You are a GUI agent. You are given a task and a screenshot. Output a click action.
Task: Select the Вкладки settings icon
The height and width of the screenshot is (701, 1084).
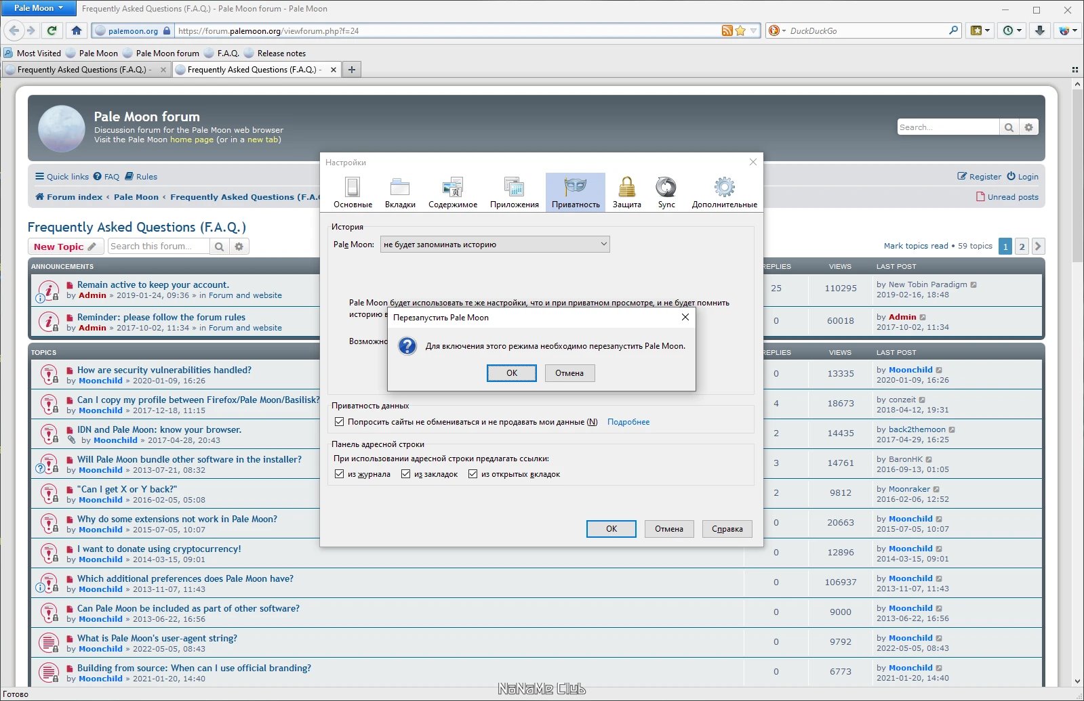click(x=400, y=192)
